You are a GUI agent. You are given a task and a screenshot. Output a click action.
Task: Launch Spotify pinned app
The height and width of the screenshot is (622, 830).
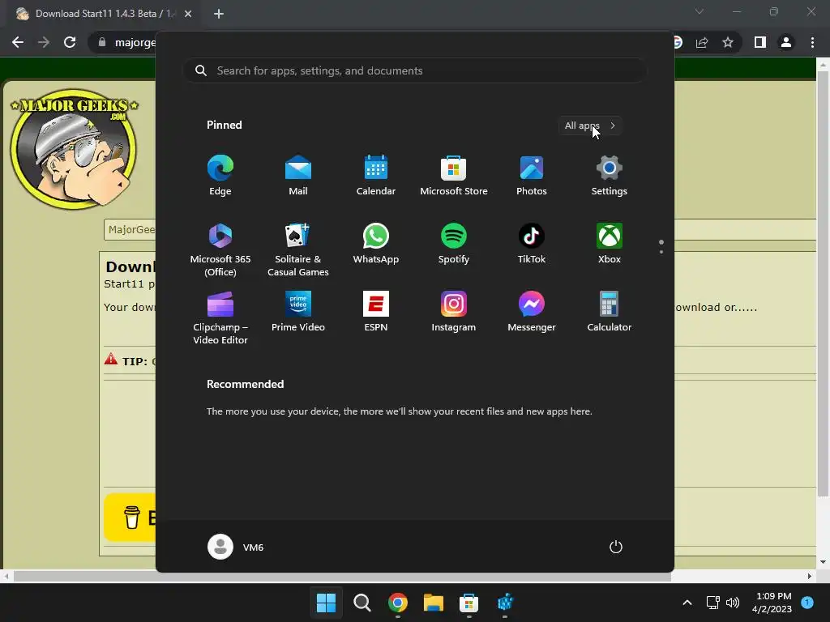(454, 244)
